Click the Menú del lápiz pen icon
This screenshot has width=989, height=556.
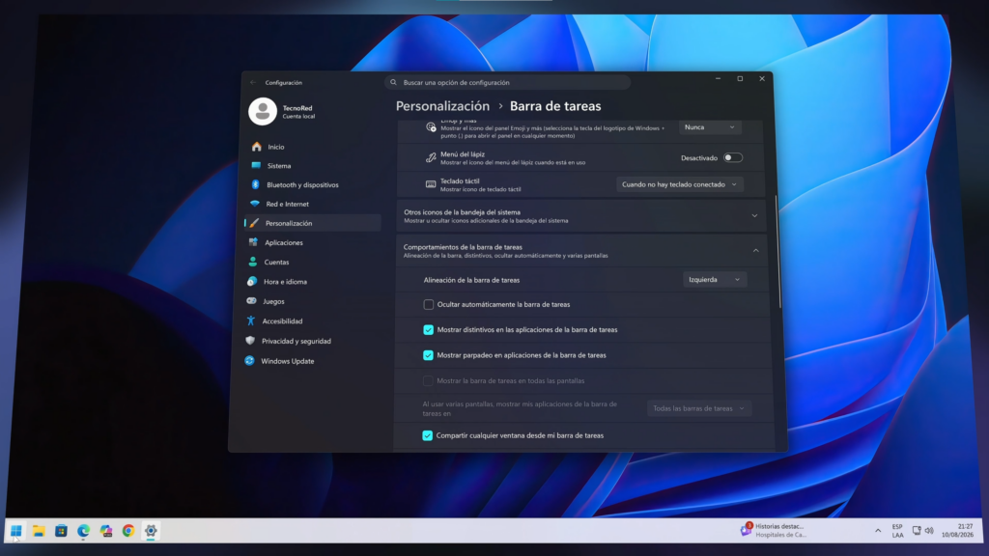click(431, 157)
